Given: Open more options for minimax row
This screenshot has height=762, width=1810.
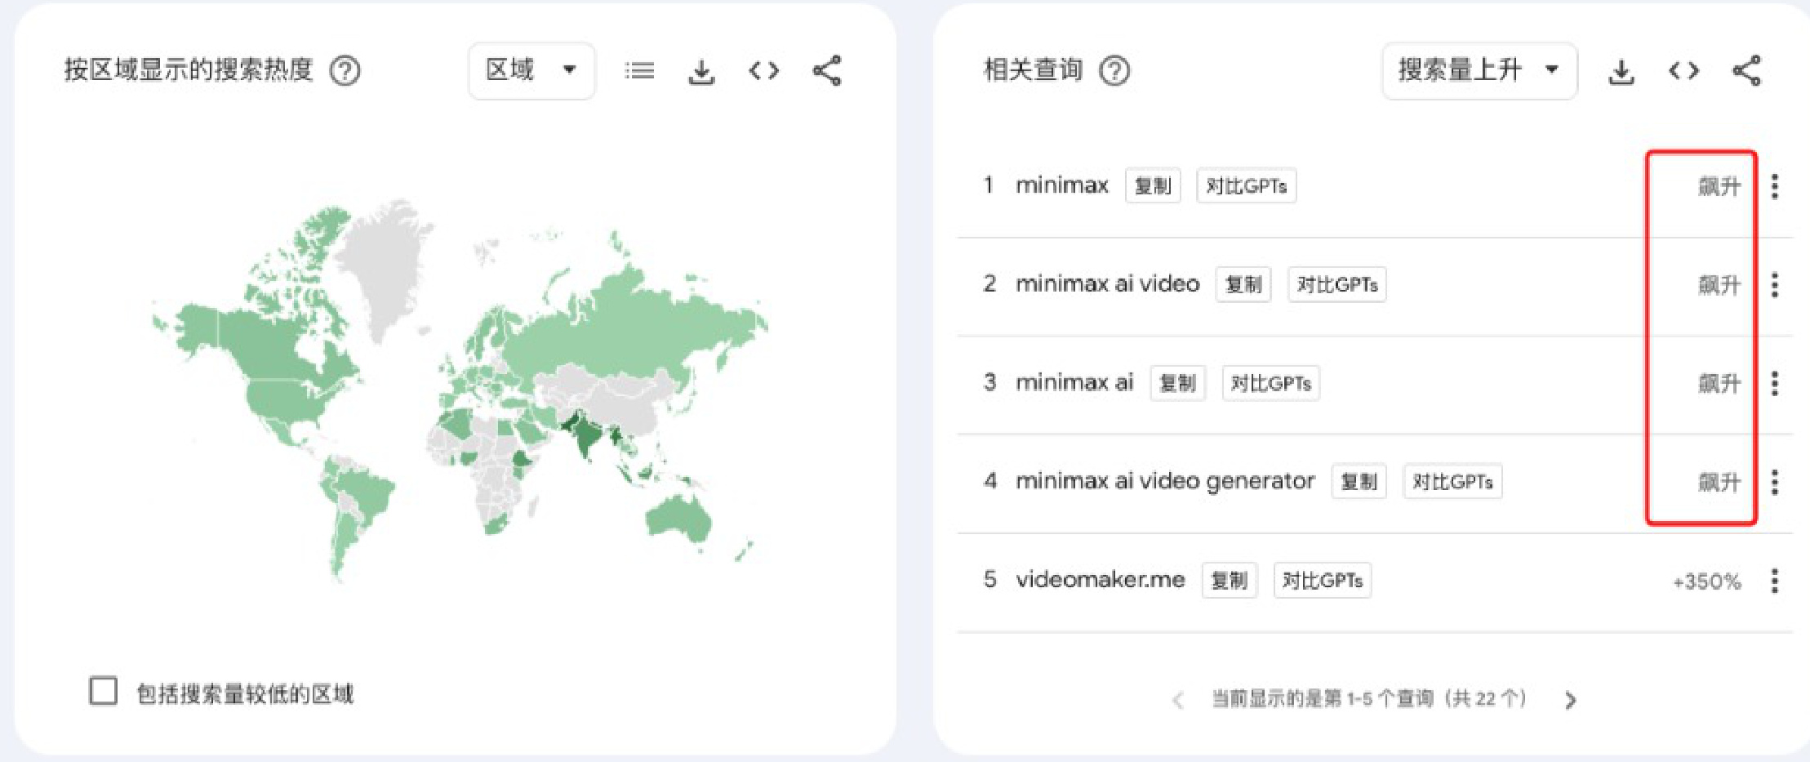Looking at the screenshot, I should pos(1775,186).
